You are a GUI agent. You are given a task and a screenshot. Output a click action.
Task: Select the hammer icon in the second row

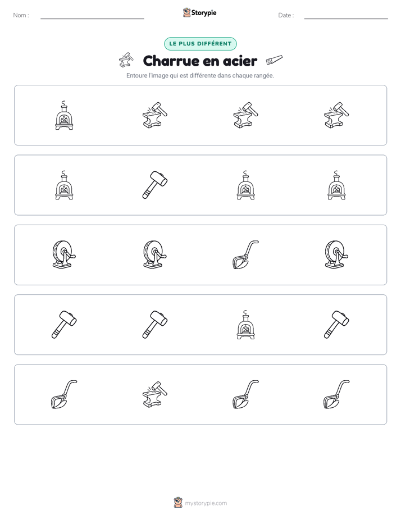(155, 185)
